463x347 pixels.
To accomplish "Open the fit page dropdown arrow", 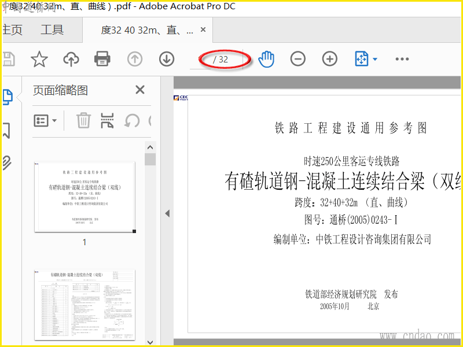I will (375, 59).
